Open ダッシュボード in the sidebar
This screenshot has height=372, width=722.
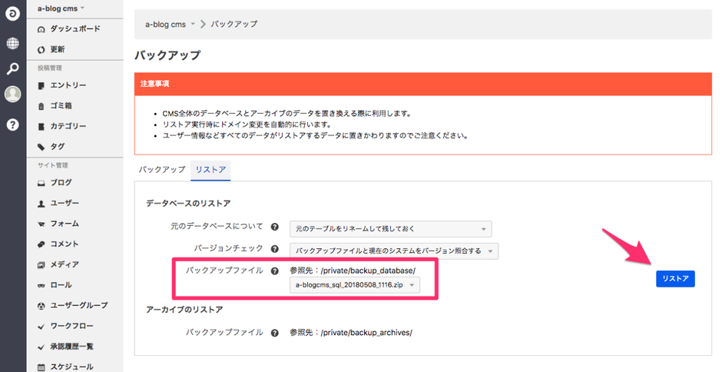[x=75, y=28]
